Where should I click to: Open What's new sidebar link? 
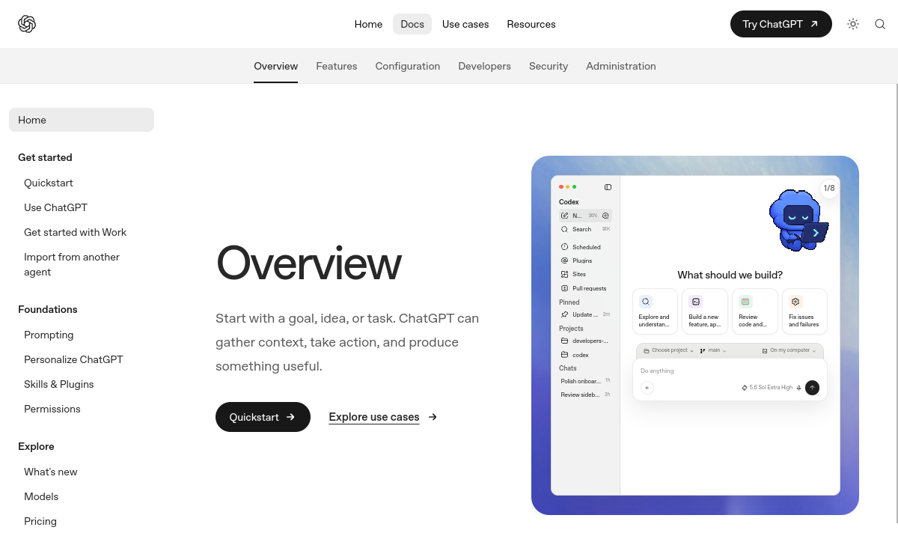click(x=51, y=472)
